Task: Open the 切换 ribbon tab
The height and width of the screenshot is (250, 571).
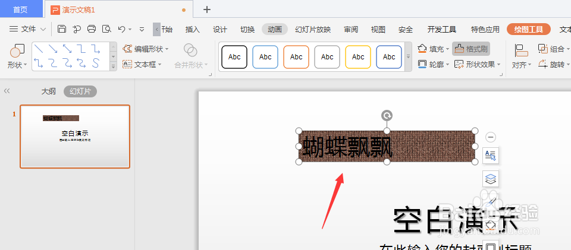Action: (247, 30)
